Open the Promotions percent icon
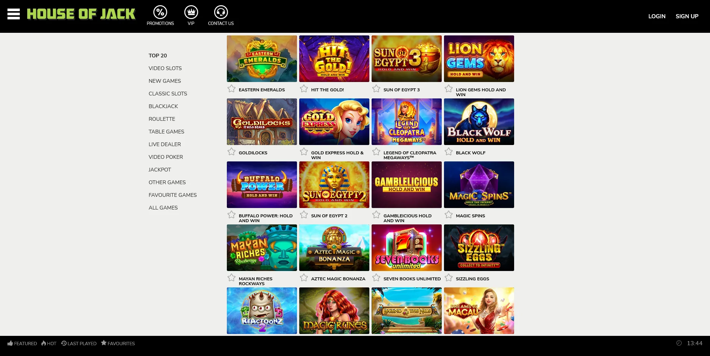This screenshot has width=710, height=356. (x=160, y=13)
